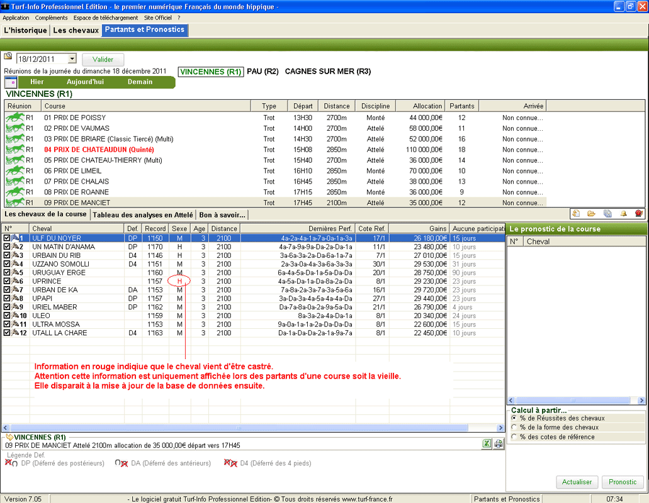Screen dimensions: 649x503
Task: Select the 08 PRIX DE ROANNE row
Action: pyautogui.click(x=275, y=192)
